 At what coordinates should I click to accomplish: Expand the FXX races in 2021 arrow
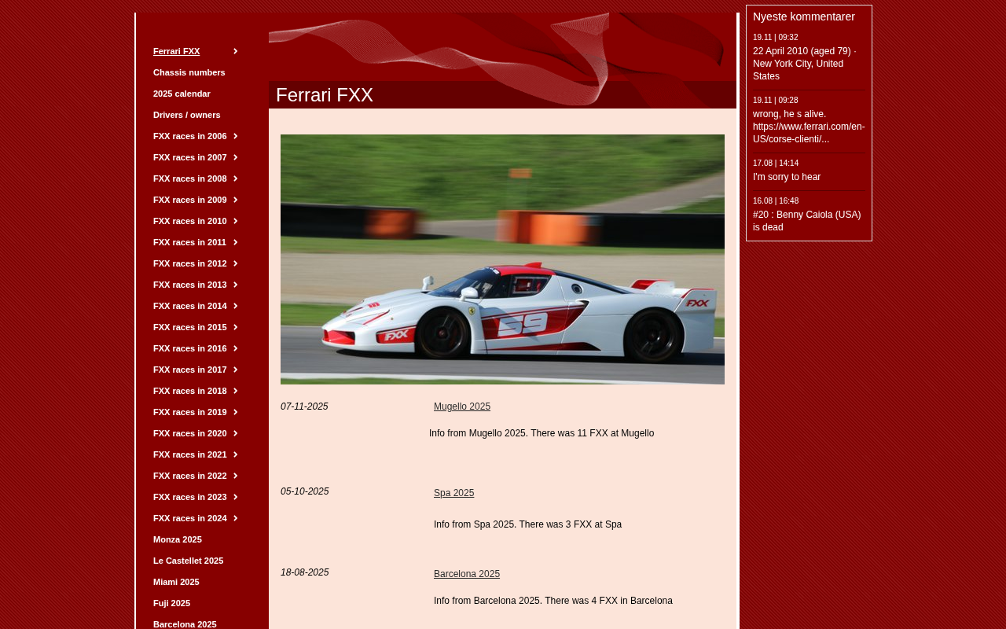tap(236, 454)
